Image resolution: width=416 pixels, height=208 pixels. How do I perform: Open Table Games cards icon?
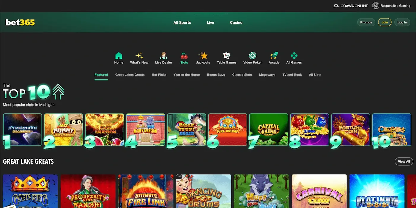click(227, 56)
